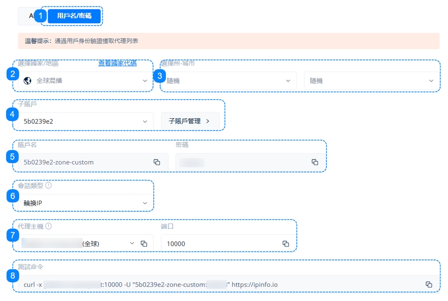Image resolution: width=448 pixels, height=301 pixels.
Task: Click the globe icon in country selector
Action: point(28,81)
